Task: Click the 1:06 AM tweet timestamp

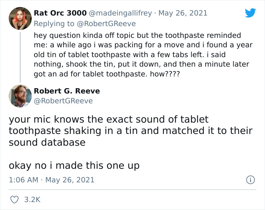Action: pos(23,180)
